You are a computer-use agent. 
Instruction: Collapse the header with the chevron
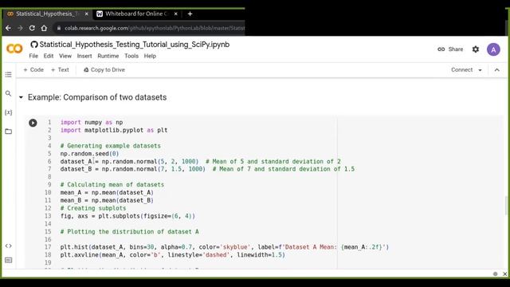pyautogui.click(x=497, y=70)
